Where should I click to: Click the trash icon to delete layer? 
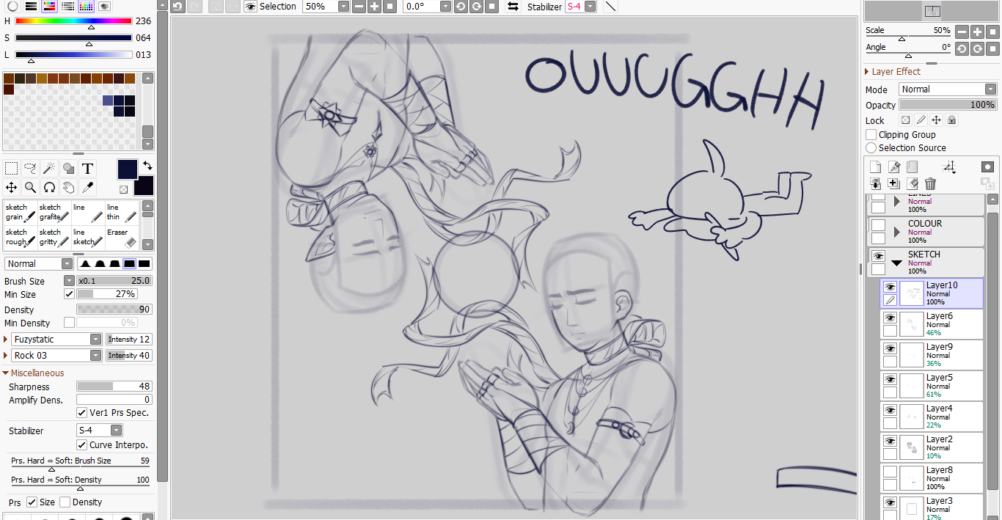[x=931, y=184]
